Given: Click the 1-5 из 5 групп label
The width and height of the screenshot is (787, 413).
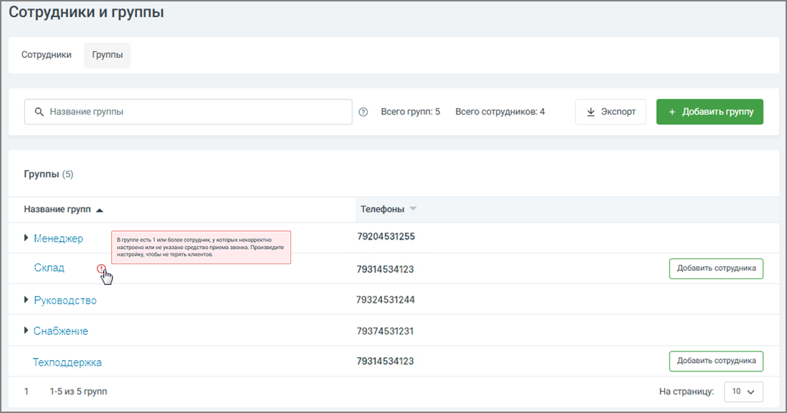Looking at the screenshot, I should (78, 392).
